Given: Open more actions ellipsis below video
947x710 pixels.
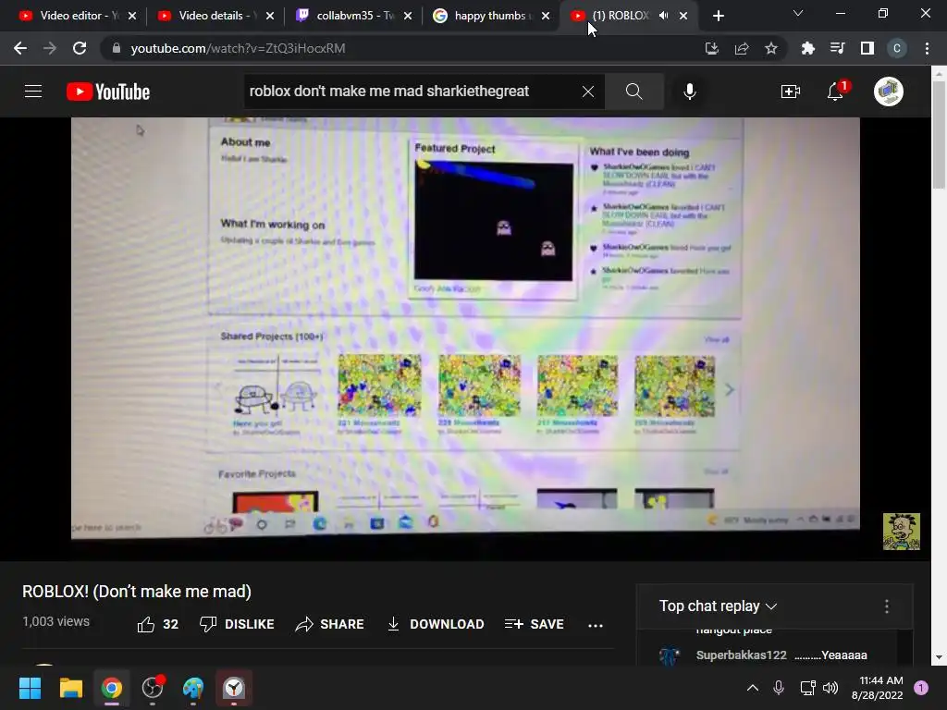Looking at the screenshot, I should 596,626.
